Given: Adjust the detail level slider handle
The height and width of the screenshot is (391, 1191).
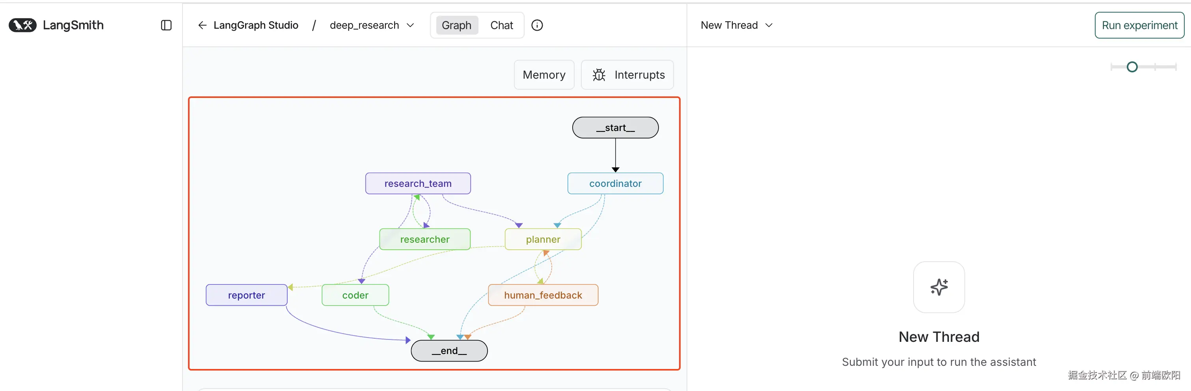Looking at the screenshot, I should tap(1132, 67).
